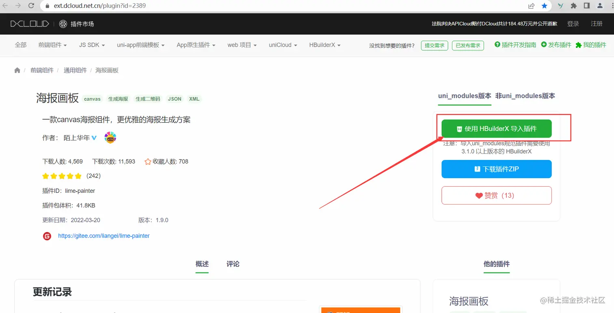
Task: Click the APICloud court ruling announcement
Action: point(494,24)
